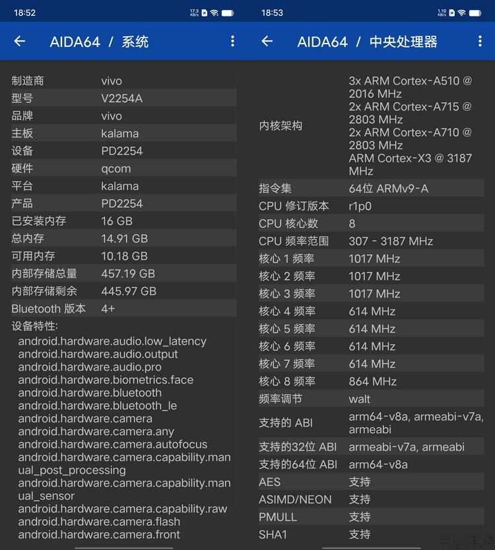Select the 支持的64位 ABI row
The height and width of the screenshot is (550, 495).
pyautogui.click(x=371, y=464)
